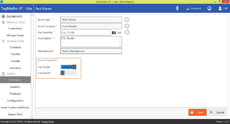Click the info icon next to Part Number
Image resolution: width=230 pixels, height=124 pixels.
[x=127, y=32]
